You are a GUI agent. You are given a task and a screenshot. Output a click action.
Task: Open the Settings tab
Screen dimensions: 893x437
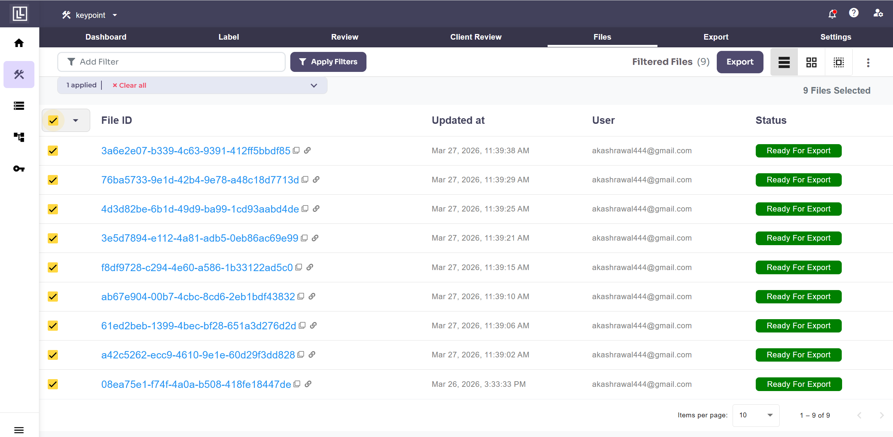point(835,37)
